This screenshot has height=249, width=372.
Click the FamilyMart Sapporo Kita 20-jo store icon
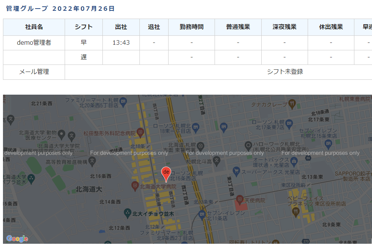point(123,102)
